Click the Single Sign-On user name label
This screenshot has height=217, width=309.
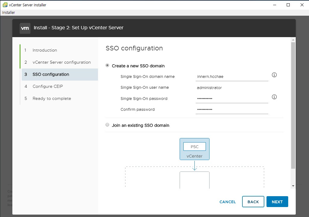[145, 88]
